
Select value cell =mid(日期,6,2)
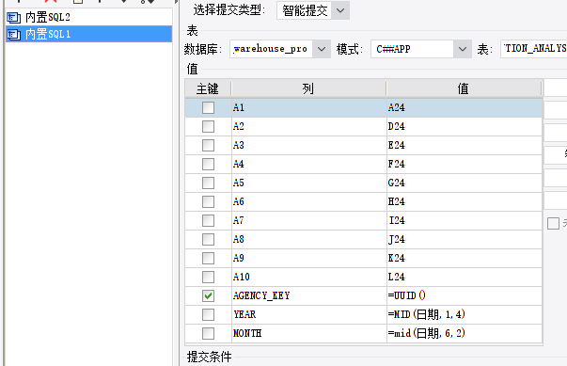click(x=464, y=333)
